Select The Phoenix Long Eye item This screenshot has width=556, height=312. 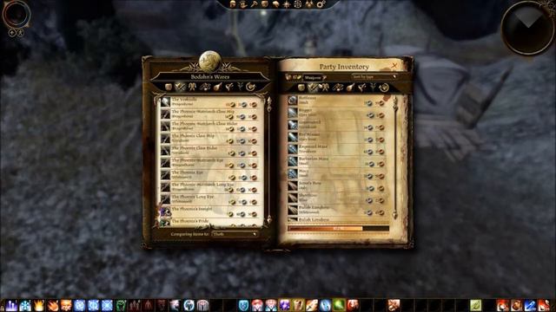coord(210,199)
